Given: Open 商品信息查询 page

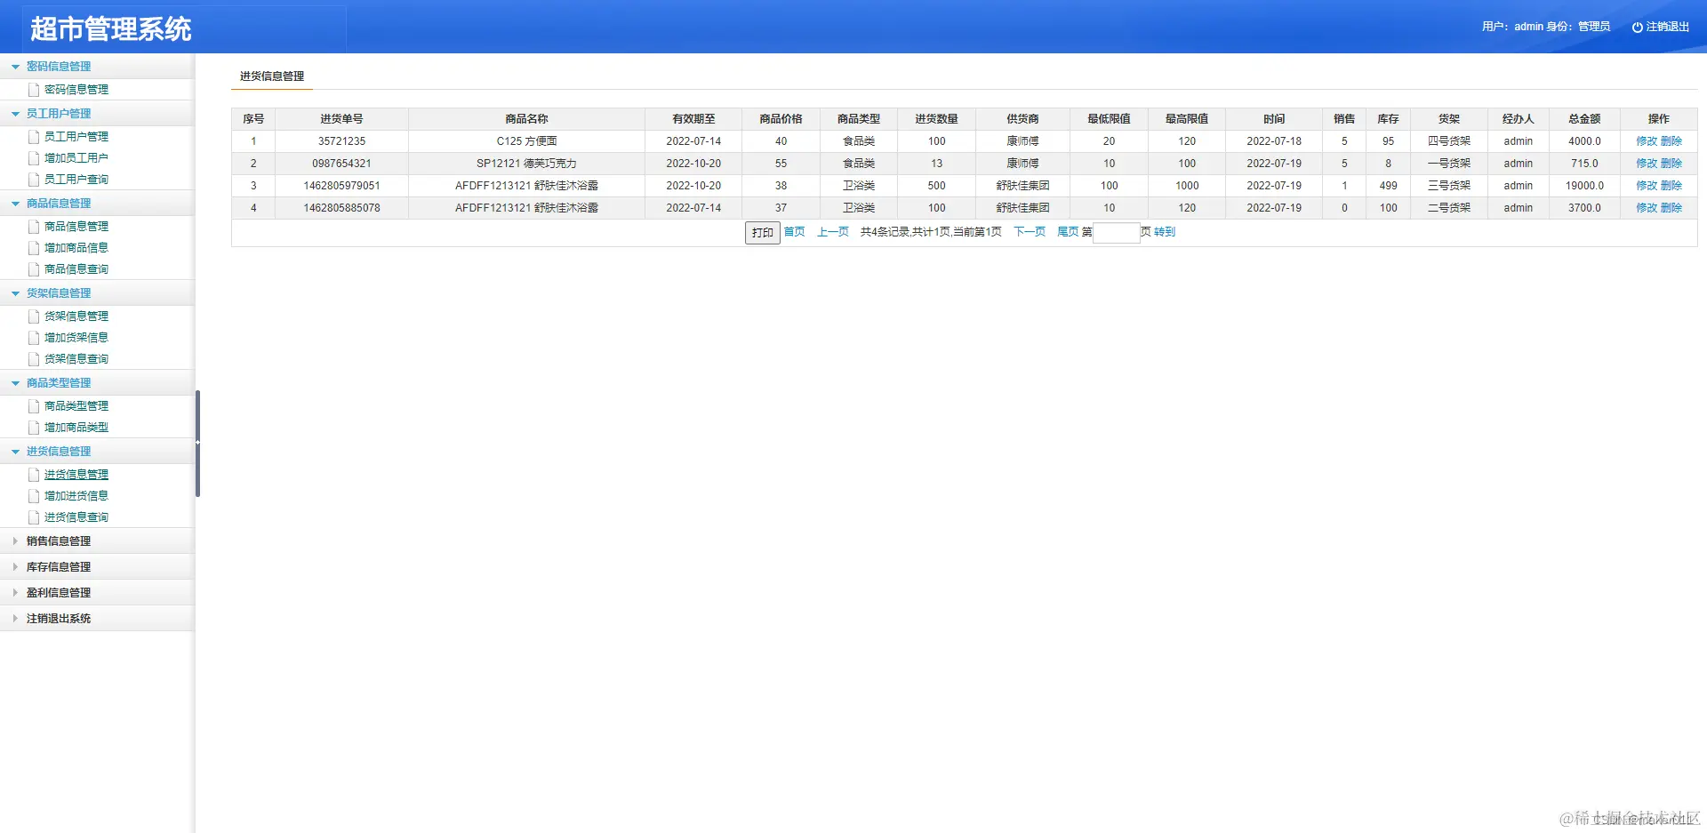Looking at the screenshot, I should [x=76, y=269].
